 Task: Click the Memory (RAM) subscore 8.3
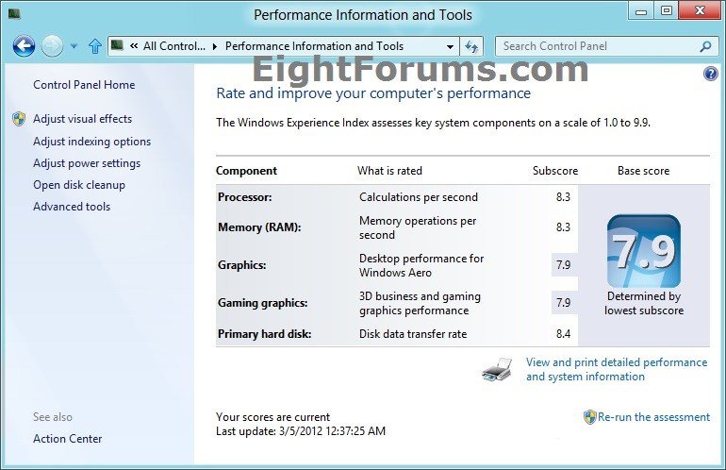point(563,227)
